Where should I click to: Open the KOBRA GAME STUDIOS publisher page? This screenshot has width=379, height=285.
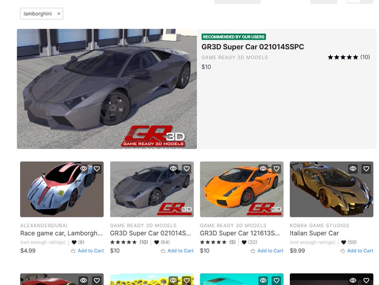[319, 225]
